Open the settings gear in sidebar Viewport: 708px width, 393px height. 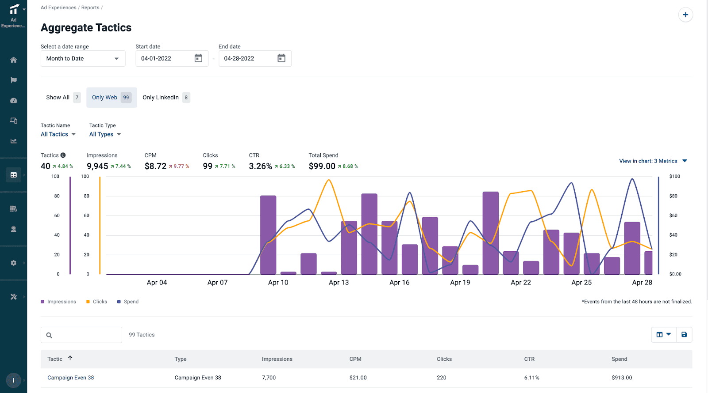pyautogui.click(x=13, y=263)
